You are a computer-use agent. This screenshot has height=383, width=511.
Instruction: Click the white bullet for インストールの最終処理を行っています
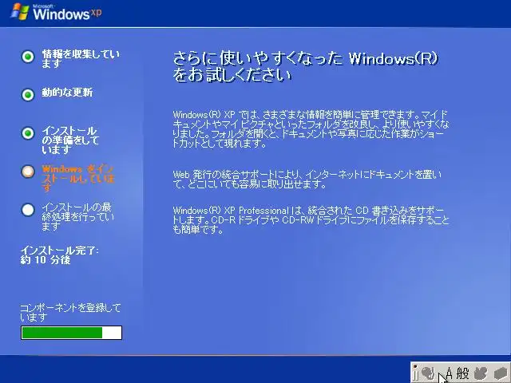[x=28, y=210]
